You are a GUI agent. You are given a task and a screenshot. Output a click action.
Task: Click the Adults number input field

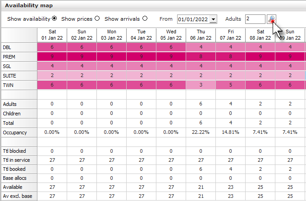point(255,19)
